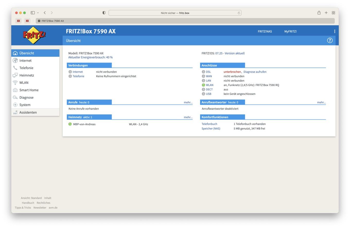Click the LAN link under Anschlüsse

coord(208,80)
